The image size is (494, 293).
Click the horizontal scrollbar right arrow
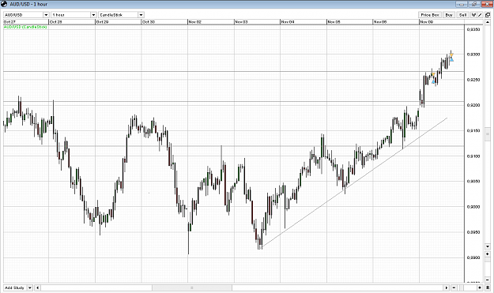(x=447, y=287)
